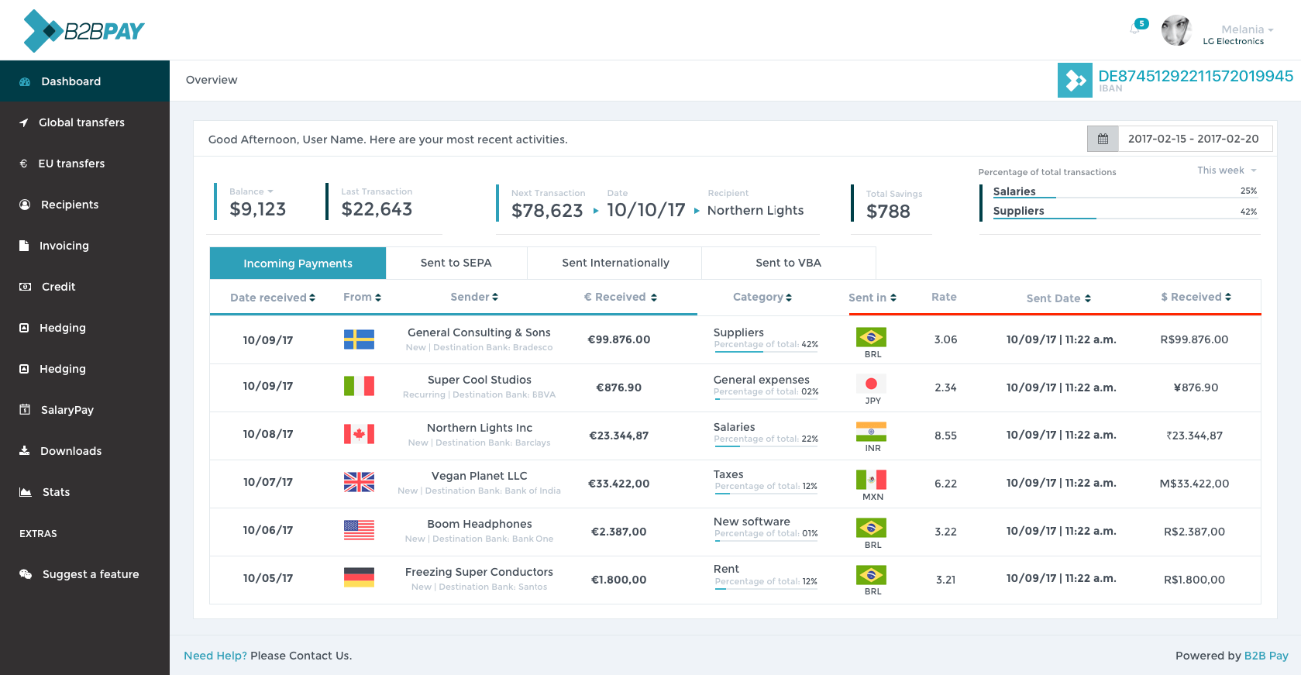Click the calendar icon beside date range
Image resolution: width=1301 pixels, height=675 pixels.
[x=1103, y=139]
